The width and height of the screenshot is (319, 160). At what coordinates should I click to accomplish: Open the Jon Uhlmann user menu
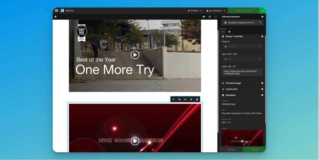pos(216,10)
